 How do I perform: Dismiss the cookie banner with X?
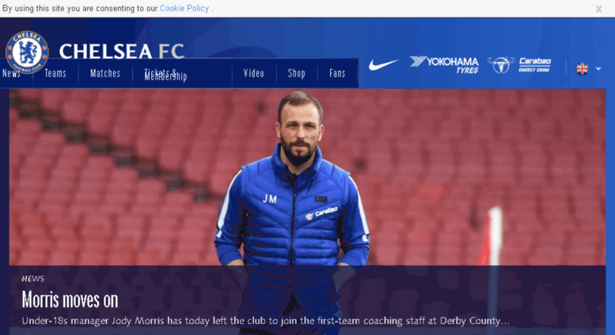point(598,9)
